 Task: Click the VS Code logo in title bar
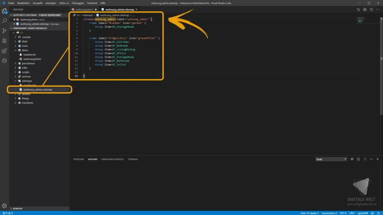pos(3,3)
